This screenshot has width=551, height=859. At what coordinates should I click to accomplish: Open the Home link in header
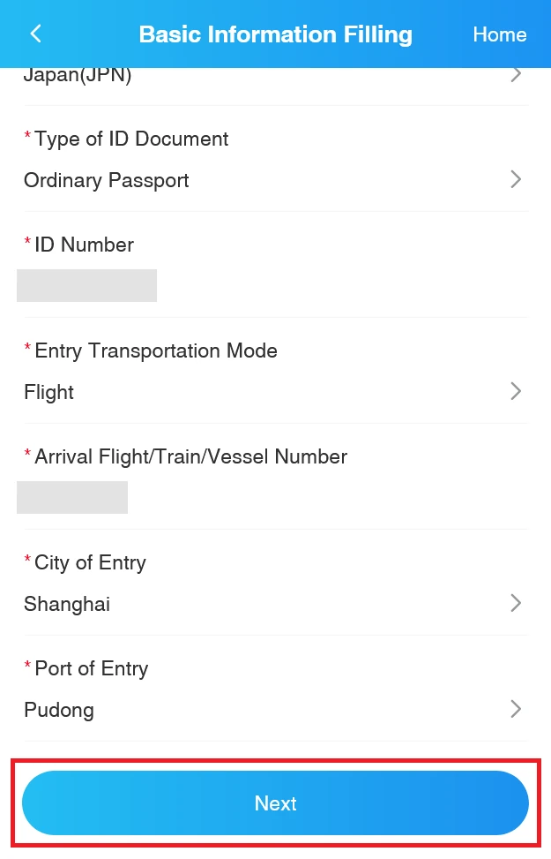[x=499, y=34]
